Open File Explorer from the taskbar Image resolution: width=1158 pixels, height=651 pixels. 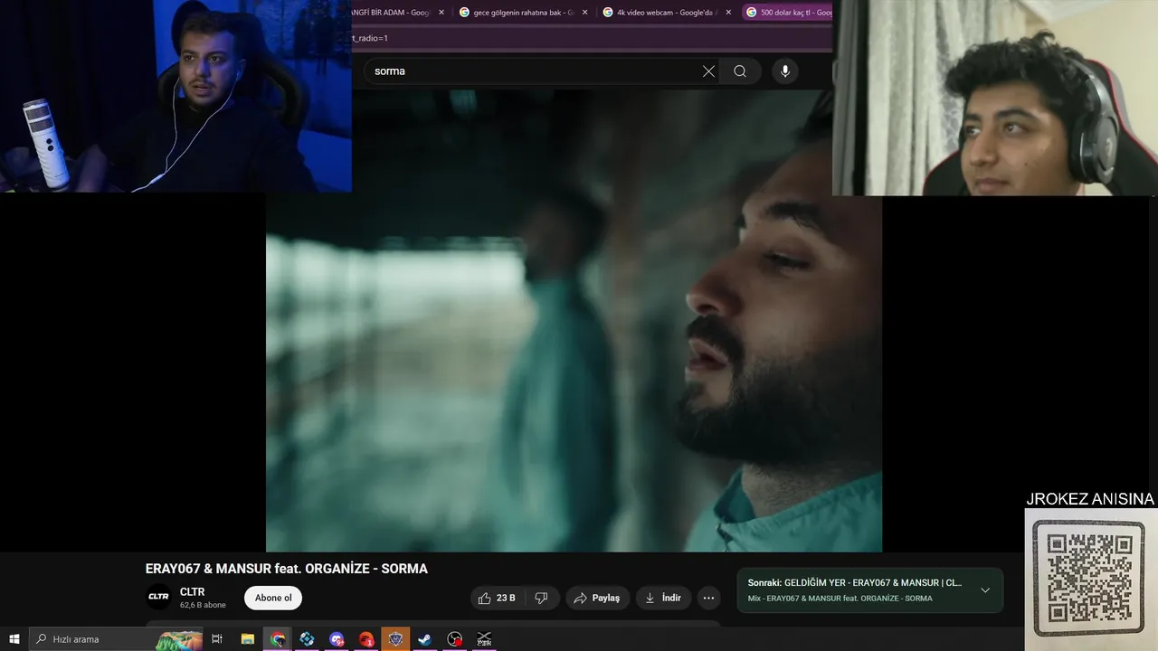point(247,639)
